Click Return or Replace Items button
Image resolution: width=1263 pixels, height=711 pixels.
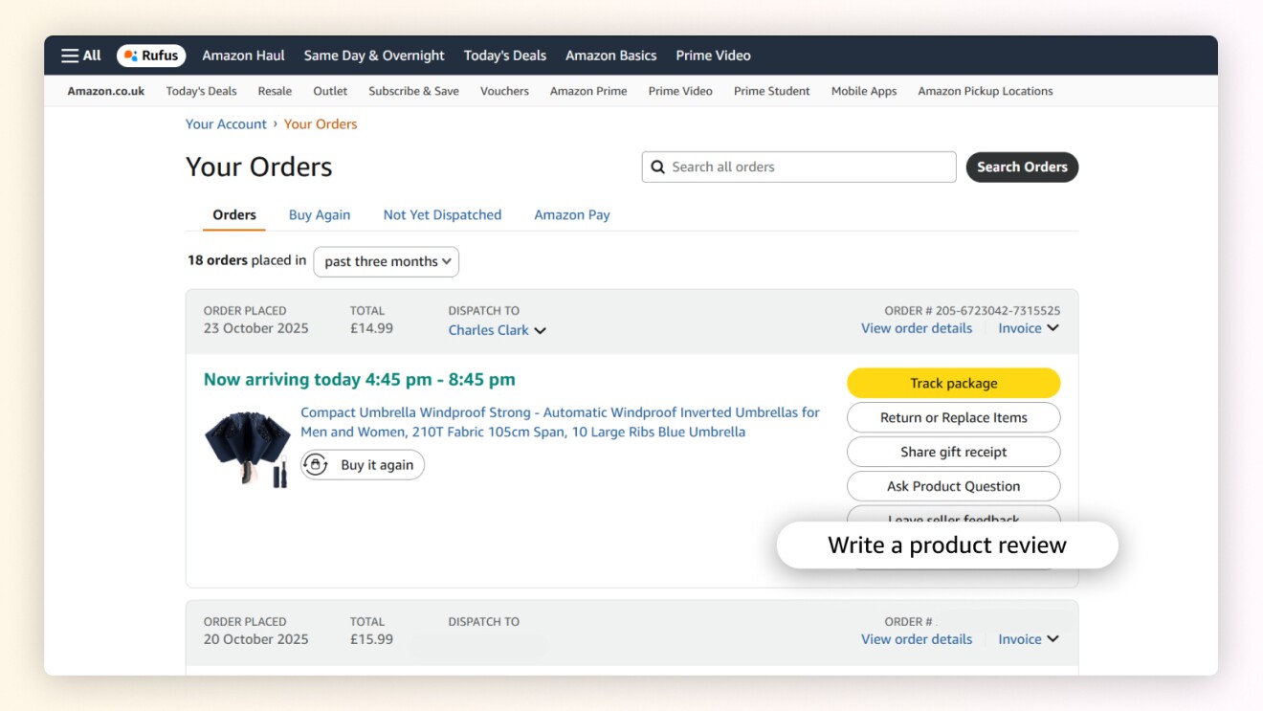pyautogui.click(x=953, y=417)
